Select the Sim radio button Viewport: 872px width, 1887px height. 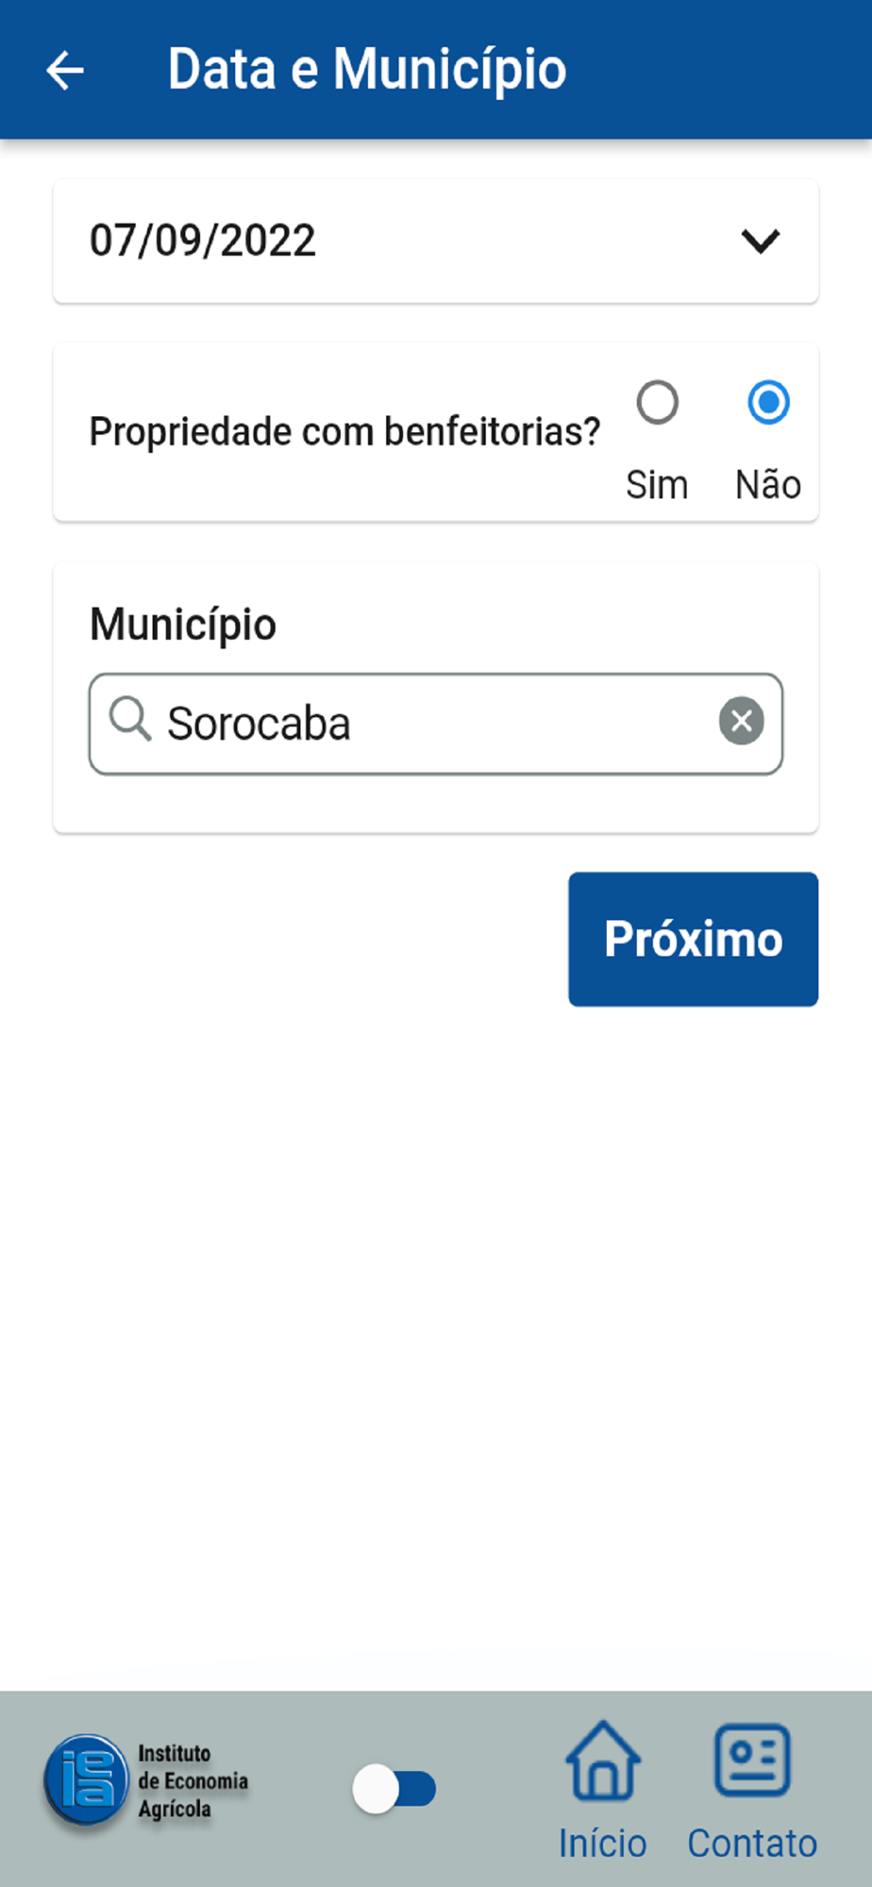pos(658,403)
